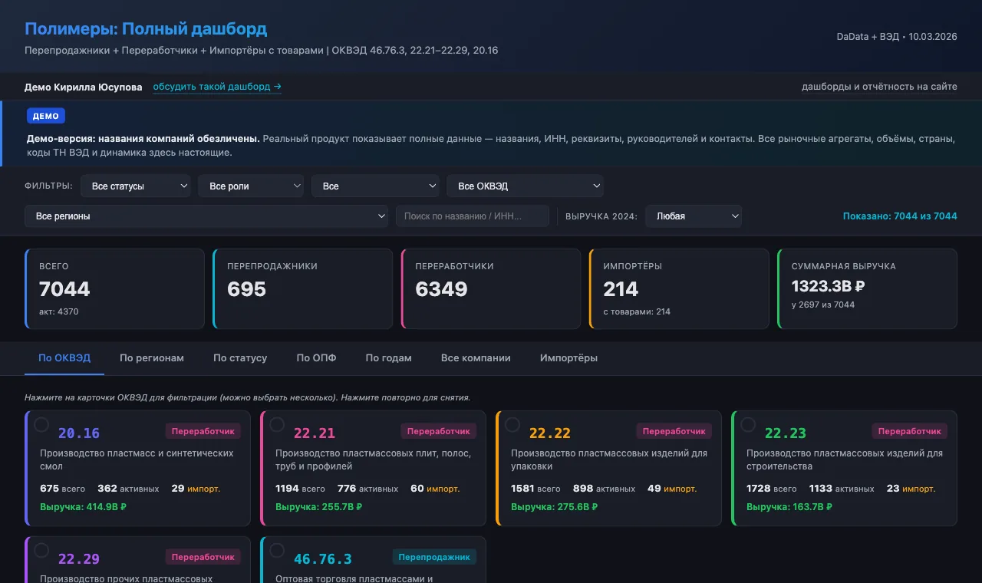Click the 'Выручка: 275.6B ₽' value
Viewport: 982px width, 583px height.
pos(555,507)
